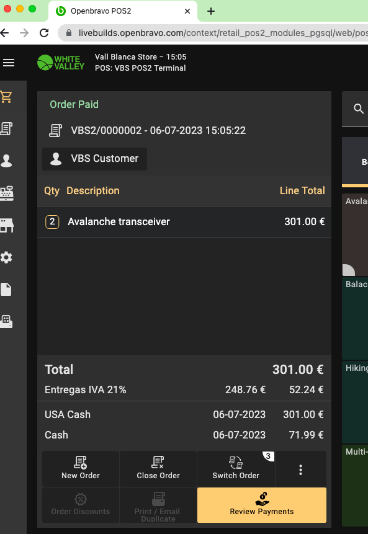Open a new browser tab
368x534 pixels.
[211, 11]
